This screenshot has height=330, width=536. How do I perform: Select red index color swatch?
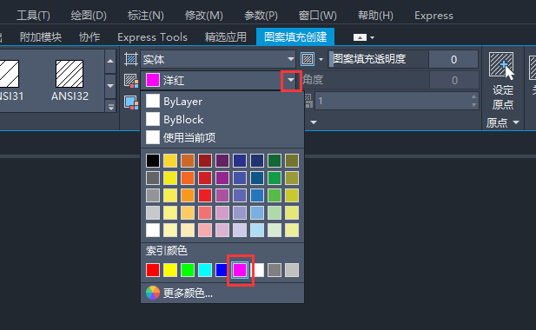[153, 270]
